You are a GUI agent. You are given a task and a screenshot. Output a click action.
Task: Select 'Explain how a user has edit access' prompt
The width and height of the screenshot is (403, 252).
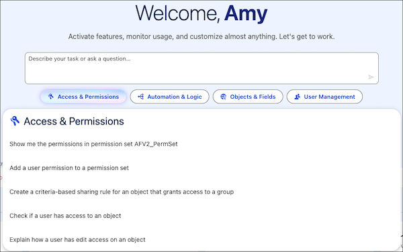click(x=77, y=240)
